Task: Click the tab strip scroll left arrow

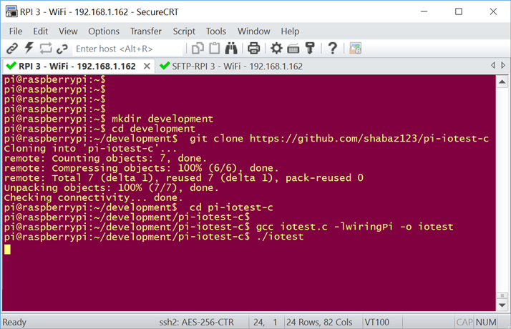Action: (493, 66)
